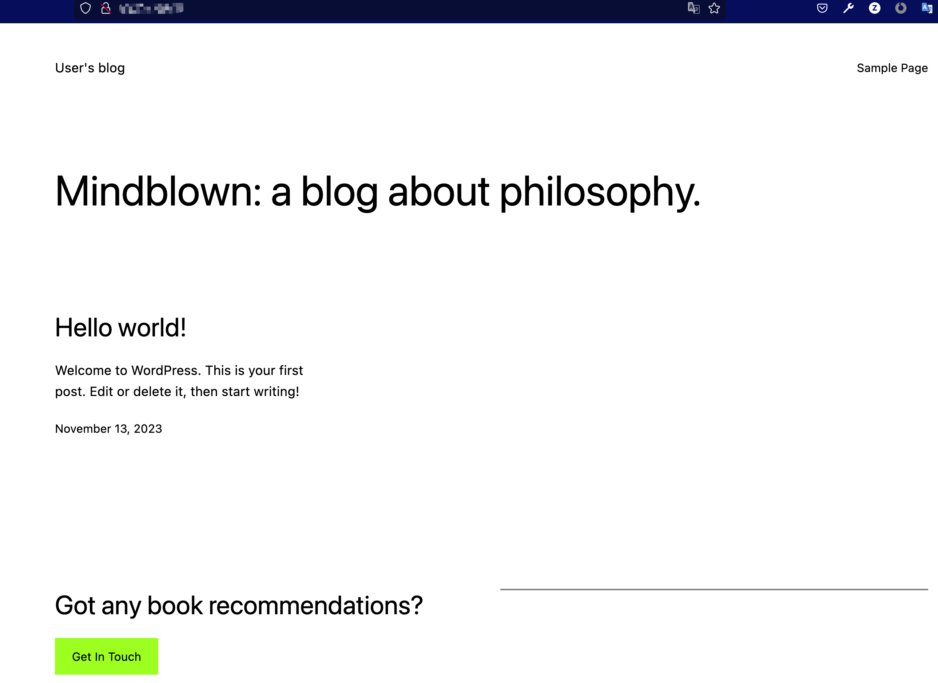Click the gray circular extension icon
938x683 pixels.
pos(901,8)
